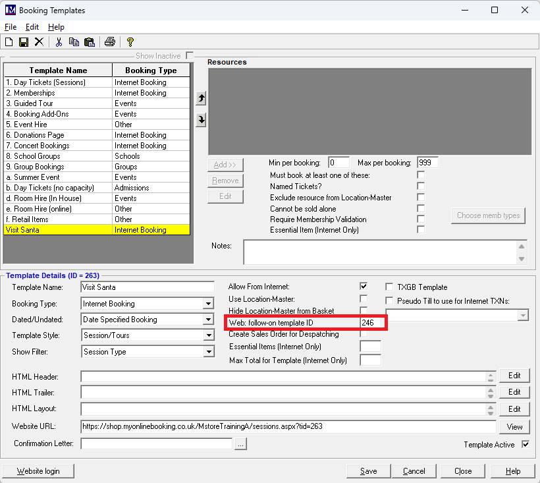Uncheck the Allow From Internet checkbox

pyautogui.click(x=364, y=287)
